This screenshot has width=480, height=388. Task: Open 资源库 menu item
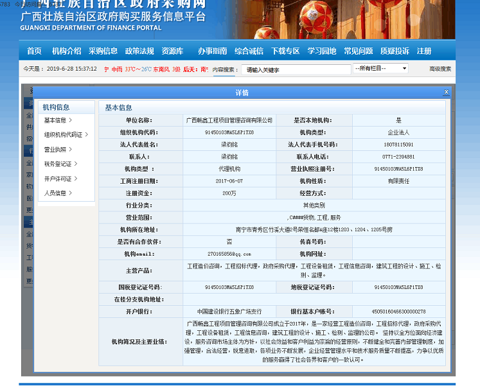click(172, 51)
